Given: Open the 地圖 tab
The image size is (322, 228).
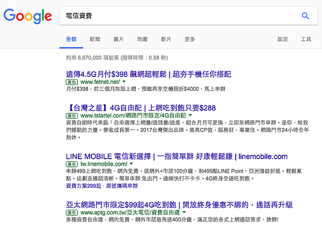Looking at the screenshot, I should (x=142, y=39).
